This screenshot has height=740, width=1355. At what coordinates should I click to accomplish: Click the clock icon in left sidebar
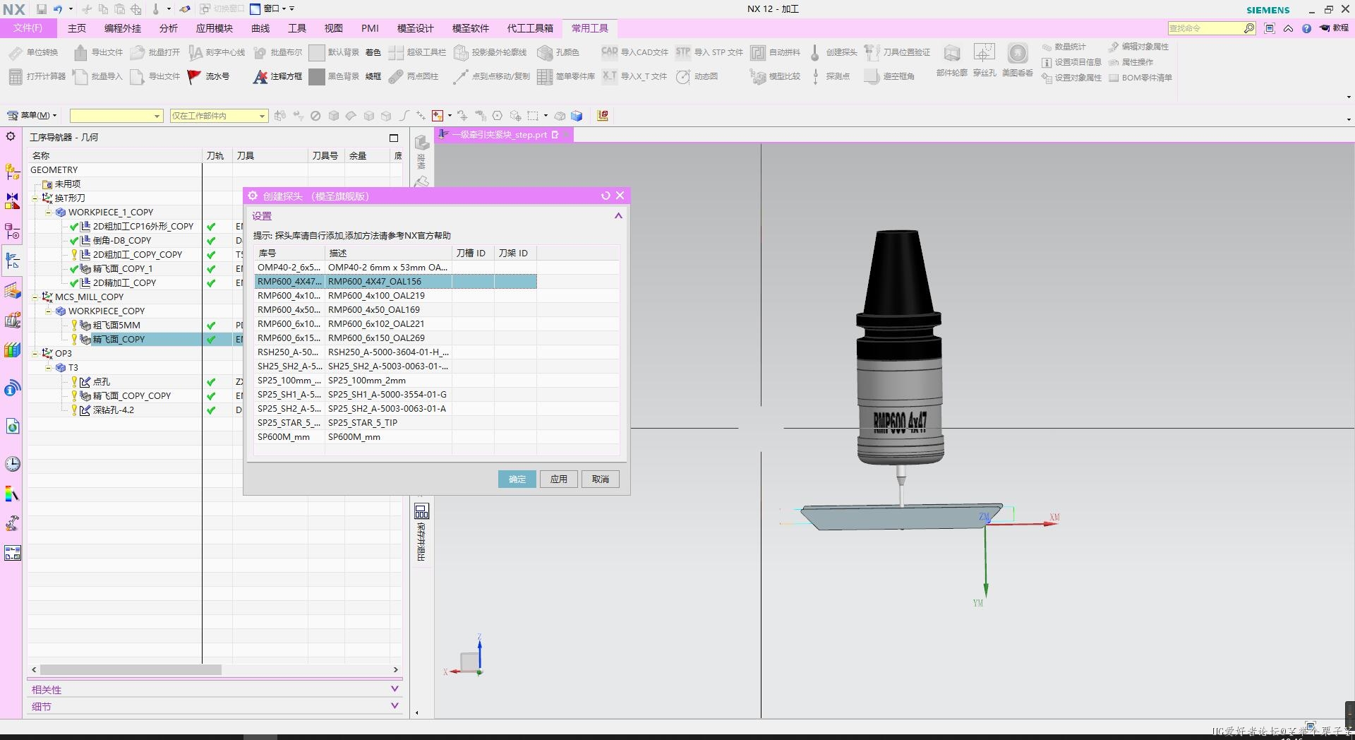(x=12, y=463)
